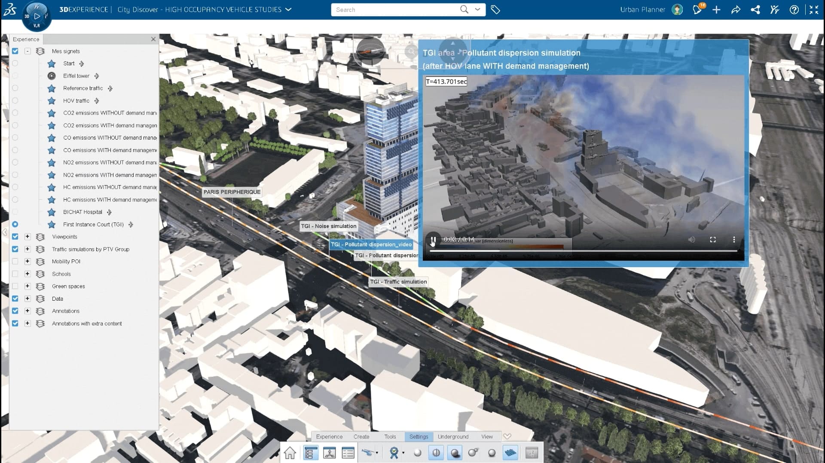Click the Share arrow icon in the top bar
Screen dimensions: 825x463
[x=736, y=9]
